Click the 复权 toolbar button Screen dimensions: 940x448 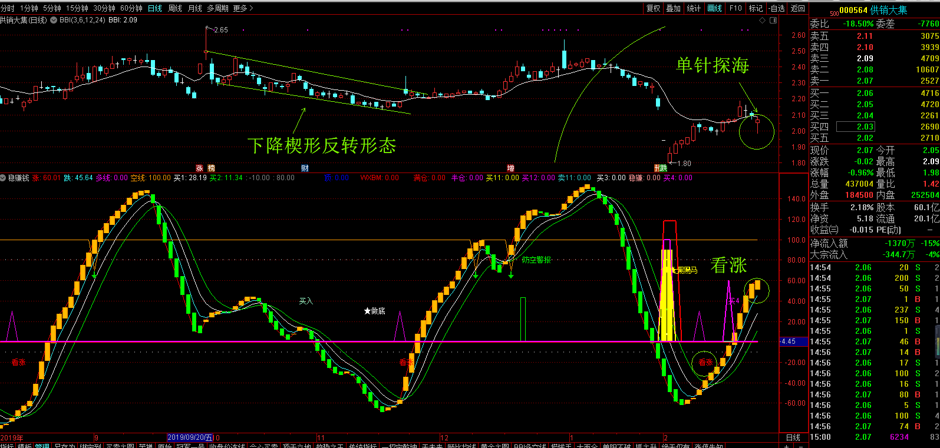coord(654,8)
